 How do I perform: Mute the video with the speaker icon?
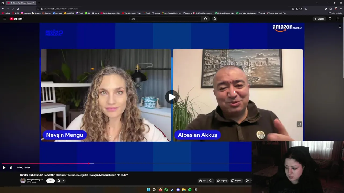11,168
